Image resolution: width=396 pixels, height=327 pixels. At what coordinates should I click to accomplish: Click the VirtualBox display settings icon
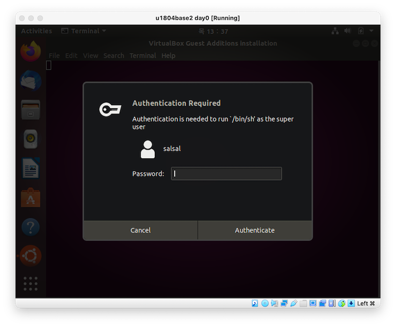pos(313,303)
